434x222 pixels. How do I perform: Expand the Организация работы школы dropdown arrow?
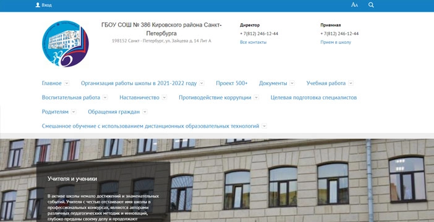[x=202, y=83]
